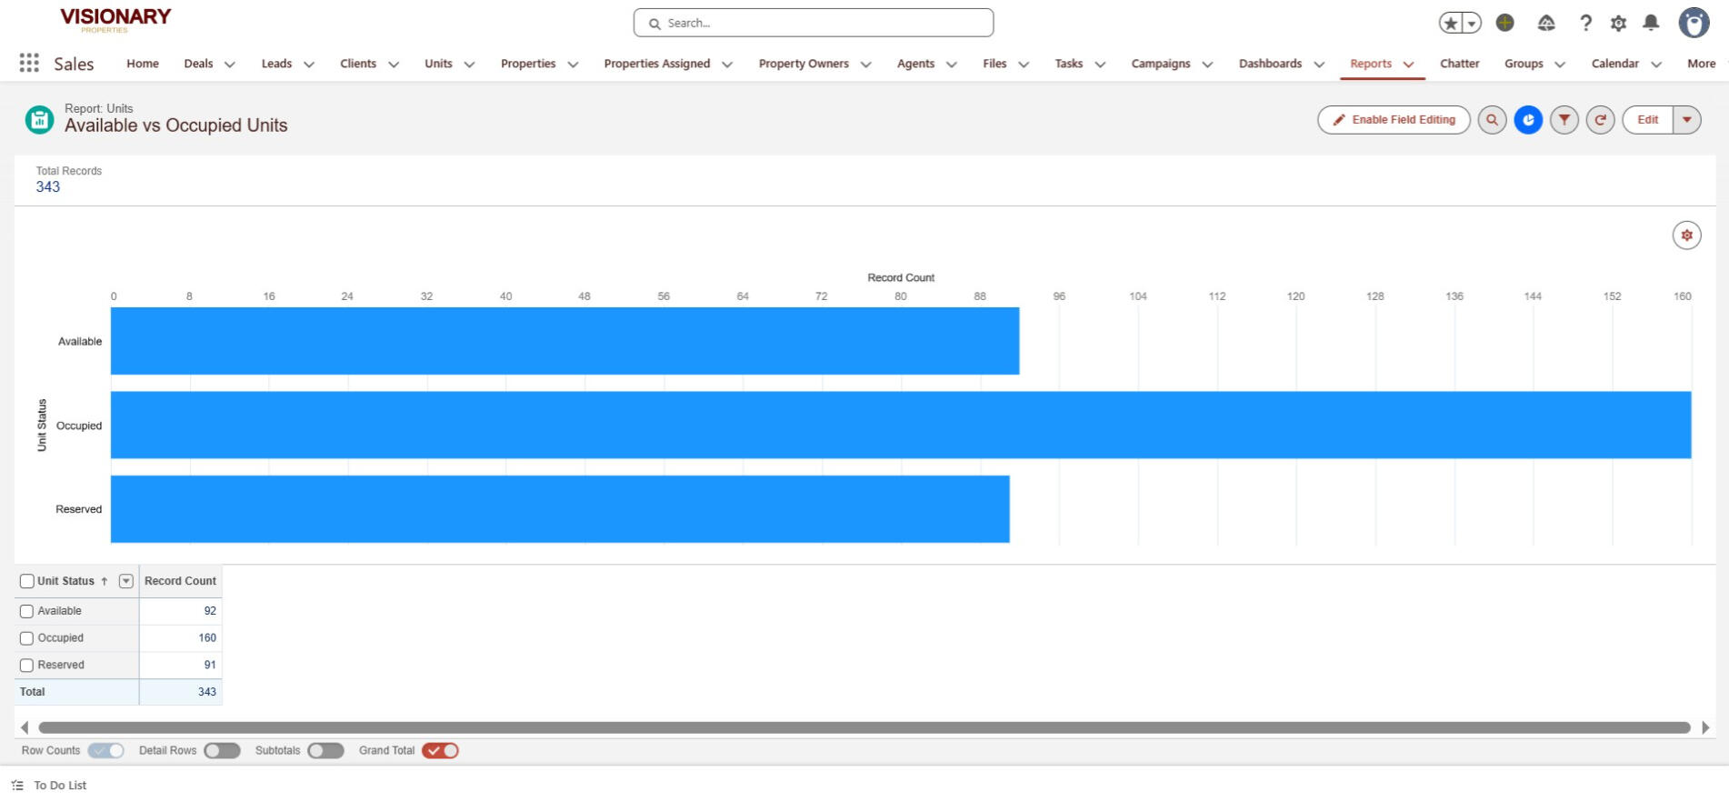Click the help question mark icon

coord(1585,24)
